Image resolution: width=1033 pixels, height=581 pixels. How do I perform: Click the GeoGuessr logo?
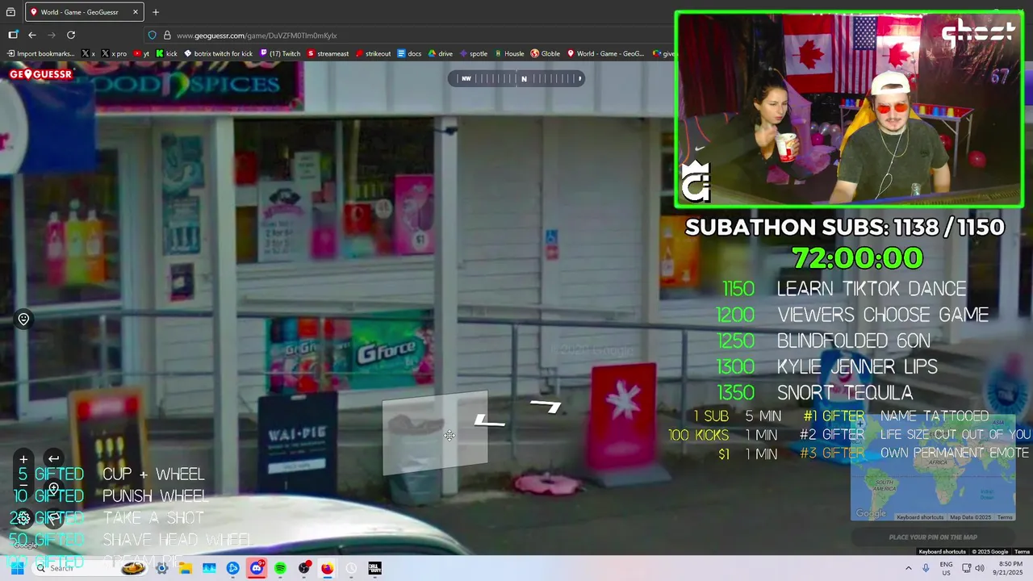(40, 74)
